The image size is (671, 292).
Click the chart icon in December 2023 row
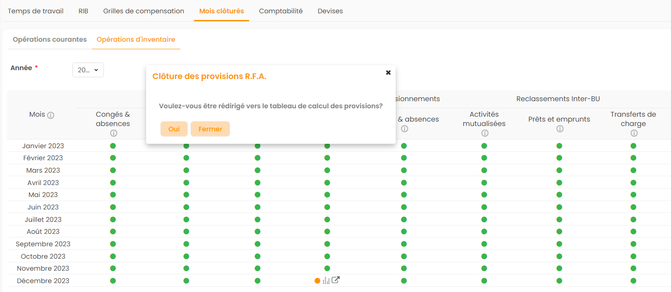click(x=326, y=280)
